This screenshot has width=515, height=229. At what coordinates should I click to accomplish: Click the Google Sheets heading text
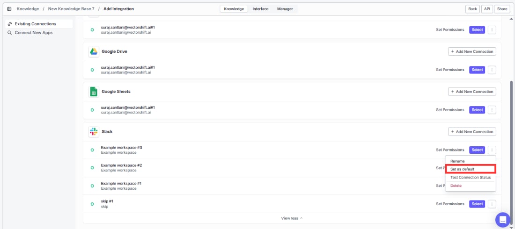pyautogui.click(x=116, y=92)
